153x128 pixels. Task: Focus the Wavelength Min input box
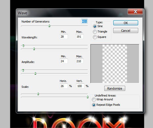click(x=63, y=37)
